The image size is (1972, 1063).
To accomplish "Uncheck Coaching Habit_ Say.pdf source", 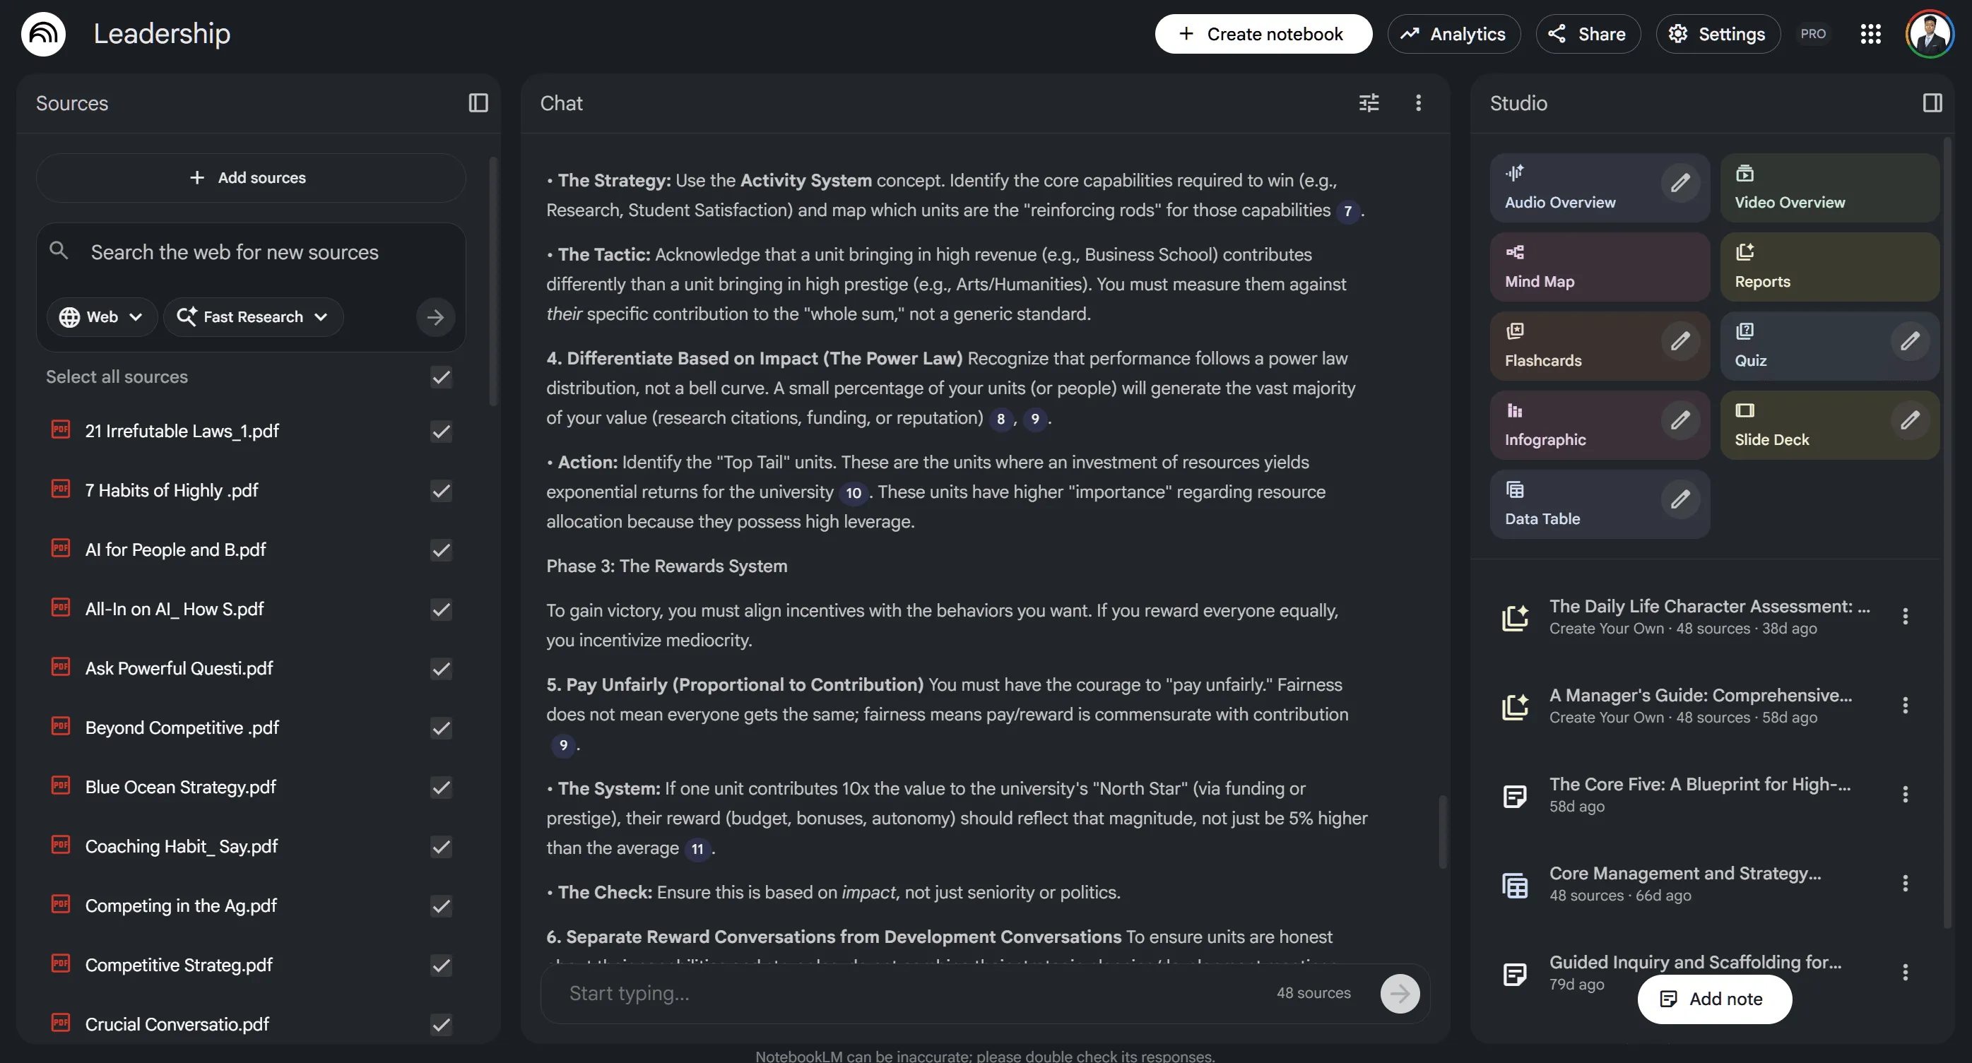I will (441, 846).
